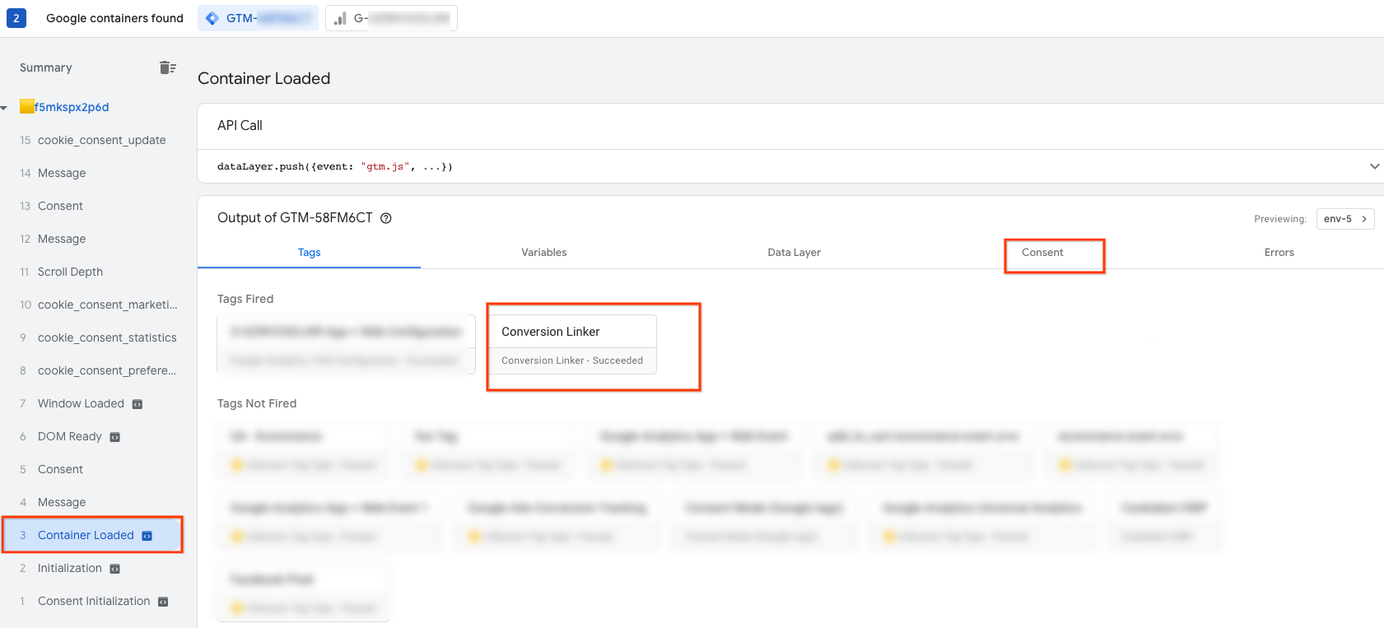
Task: Open the Conversion Linker tag card
Action: (573, 345)
